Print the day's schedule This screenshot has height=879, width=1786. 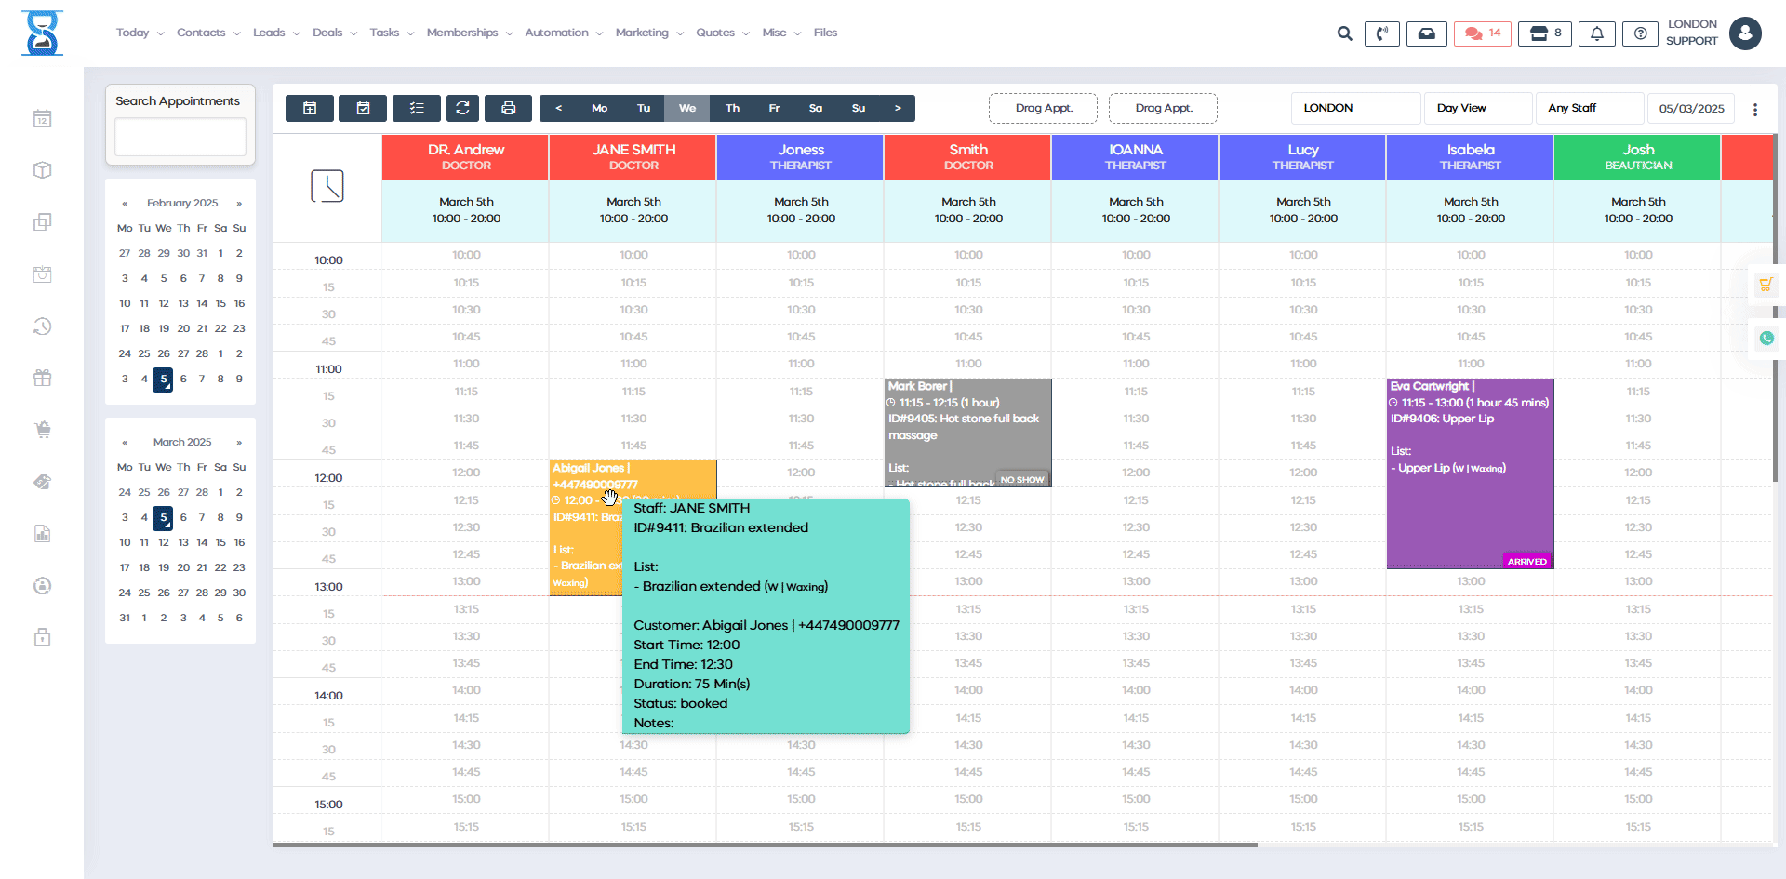508,108
